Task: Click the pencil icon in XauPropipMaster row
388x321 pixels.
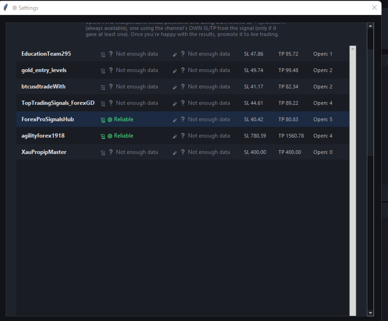Action: coord(175,153)
